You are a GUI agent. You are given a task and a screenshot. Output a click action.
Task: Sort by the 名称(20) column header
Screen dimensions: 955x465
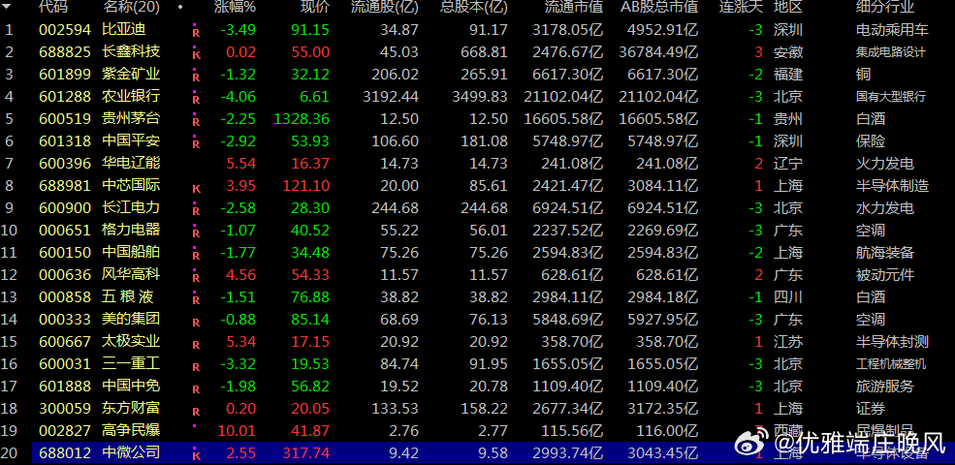point(131,8)
